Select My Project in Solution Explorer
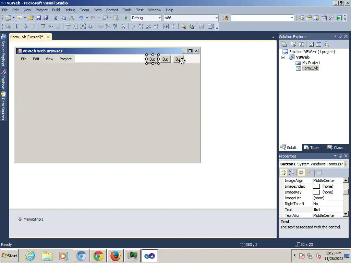The image size is (351, 263). [x=311, y=63]
